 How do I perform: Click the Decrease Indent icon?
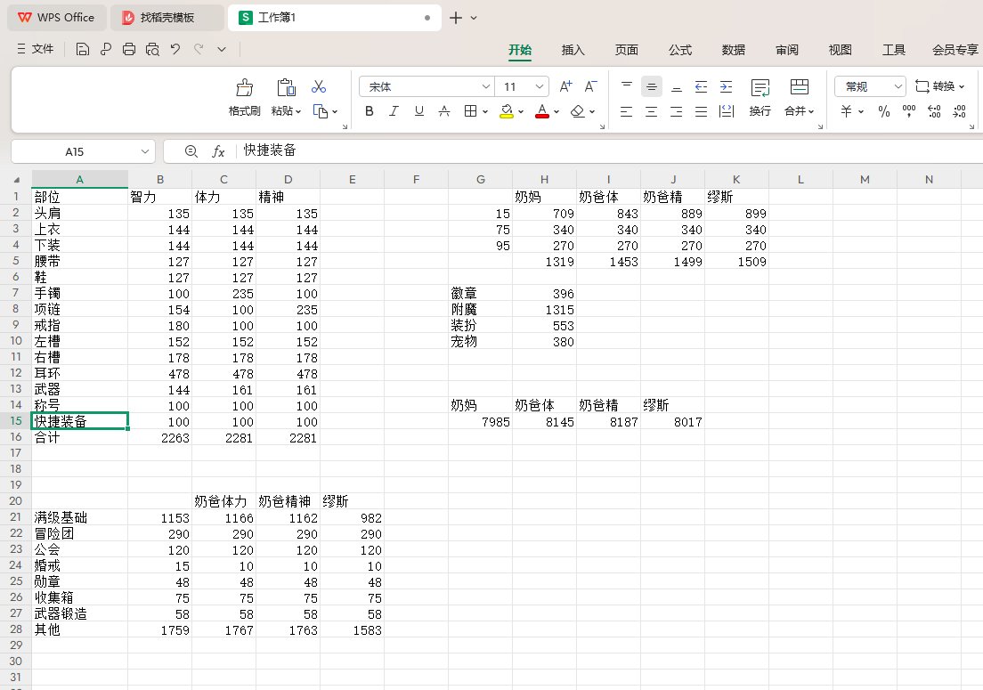coord(701,86)
